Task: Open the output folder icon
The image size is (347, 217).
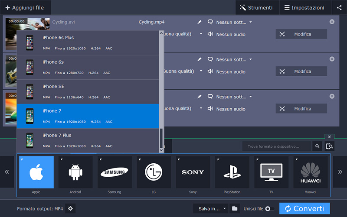Action: (235, 209)
